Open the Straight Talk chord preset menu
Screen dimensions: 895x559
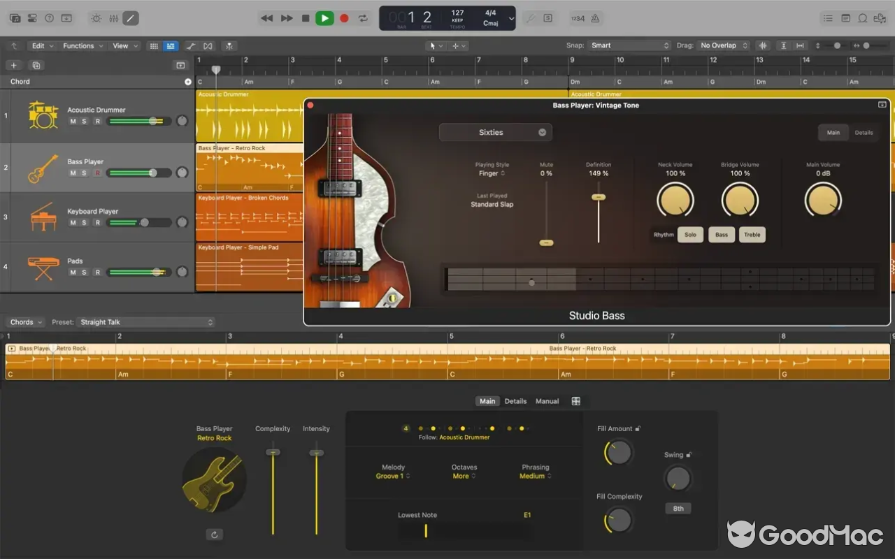(x=145, y=321)
